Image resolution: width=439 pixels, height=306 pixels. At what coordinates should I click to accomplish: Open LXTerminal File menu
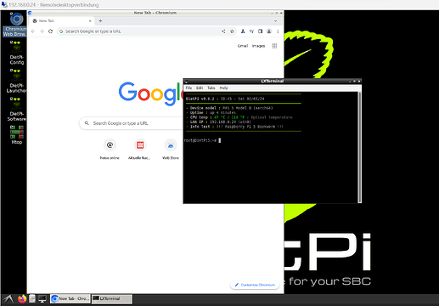[189, 88]
